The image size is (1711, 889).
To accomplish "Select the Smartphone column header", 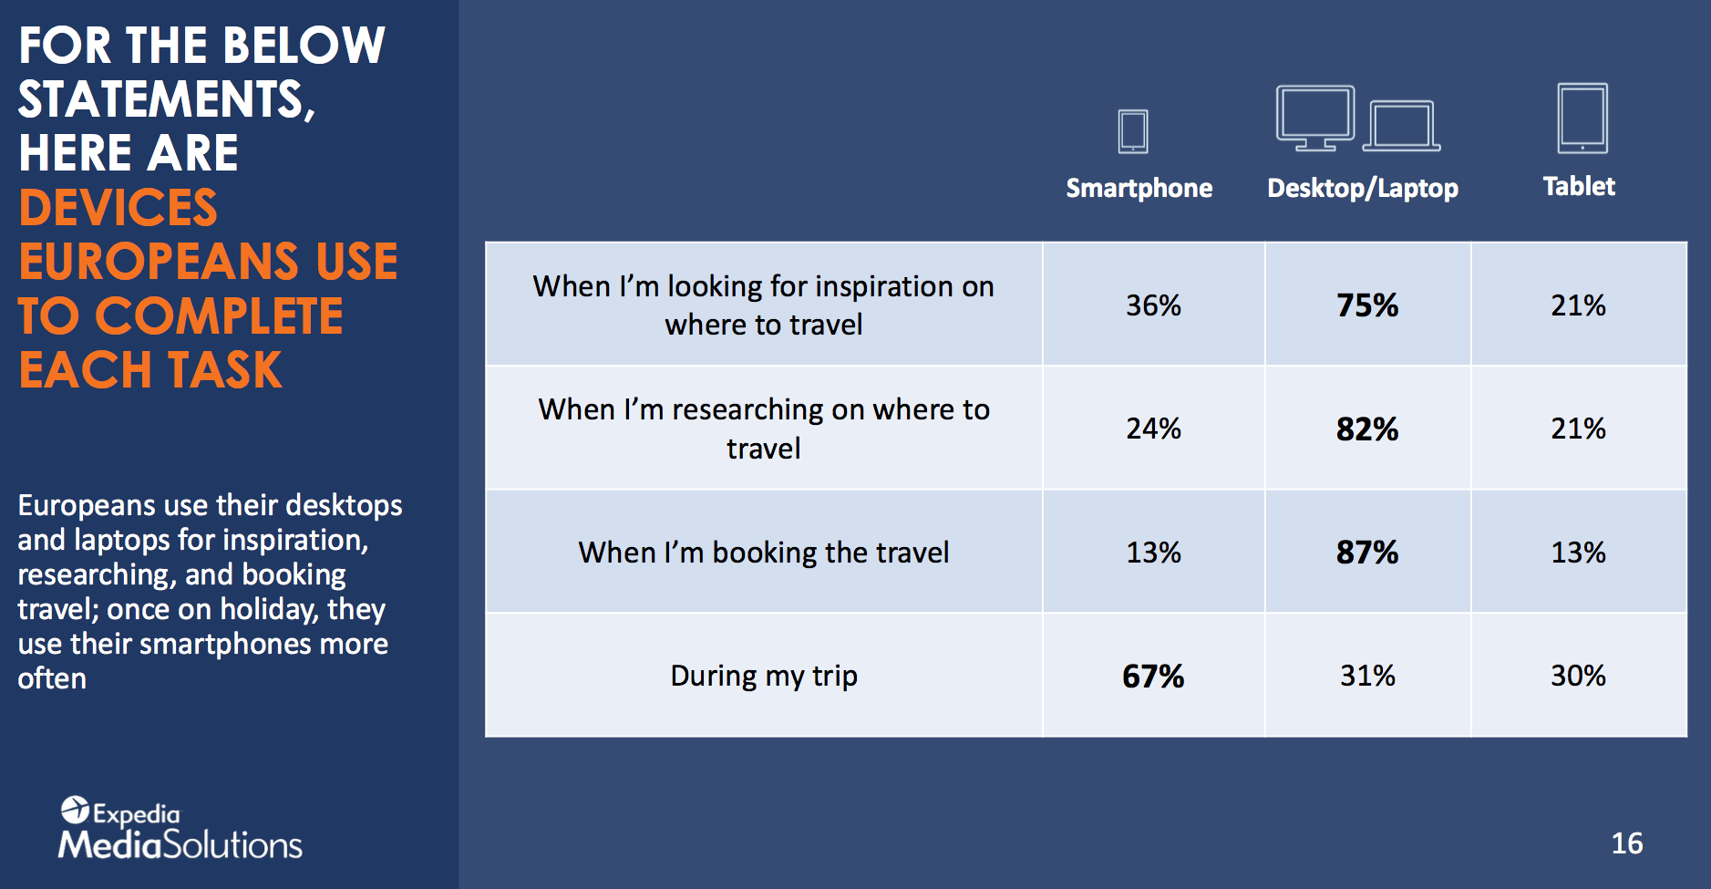I will (x=1139, y=188).
